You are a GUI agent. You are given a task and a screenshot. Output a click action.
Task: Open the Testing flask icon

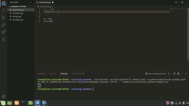tap(4, 39)
